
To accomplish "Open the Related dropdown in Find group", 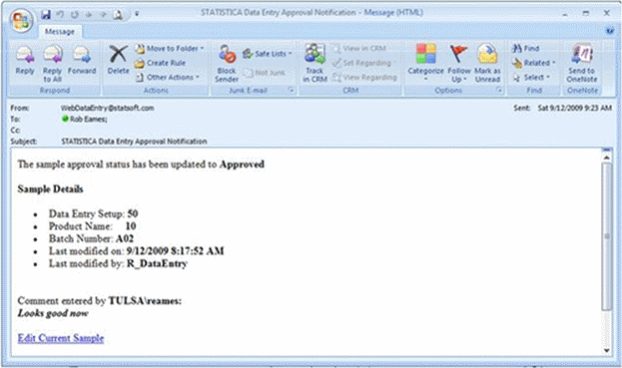I will tap(533, 63).
